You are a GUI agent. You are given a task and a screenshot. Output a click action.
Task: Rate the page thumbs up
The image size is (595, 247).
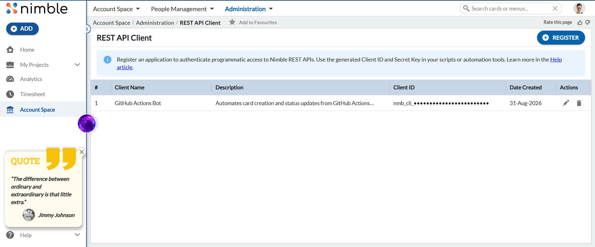coord(580,23)
